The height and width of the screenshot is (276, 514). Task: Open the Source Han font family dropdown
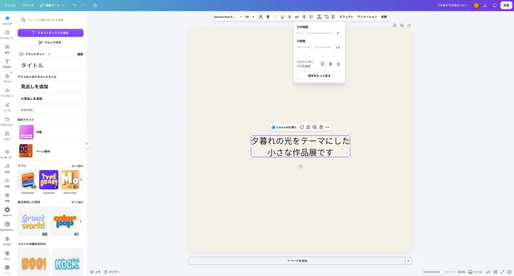point(224,17)
